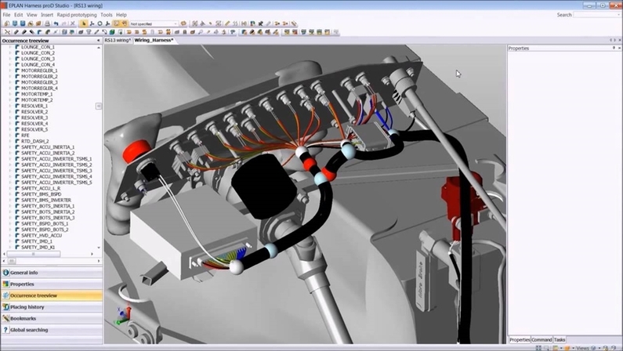The height and width of the screenshot is (351, 623).
Task: Select the Properties tab at bottom right
Action: [520, 340]
